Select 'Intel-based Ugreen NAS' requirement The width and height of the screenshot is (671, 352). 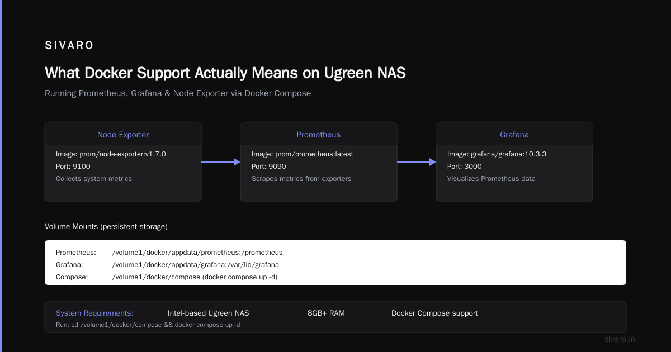[209, 313]
